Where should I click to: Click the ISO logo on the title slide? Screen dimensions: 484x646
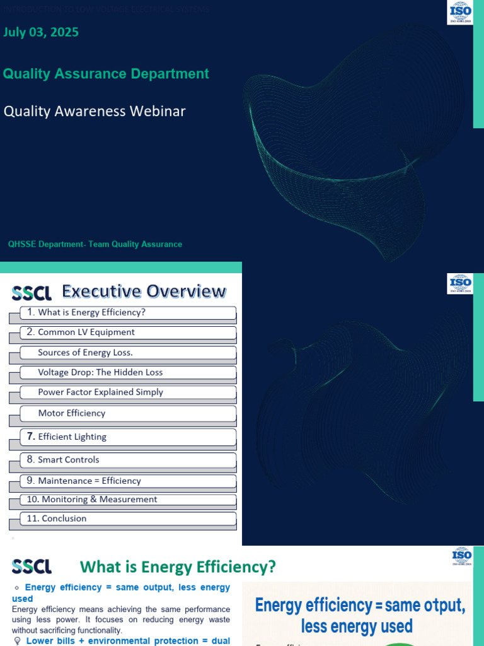pos(460,13)
